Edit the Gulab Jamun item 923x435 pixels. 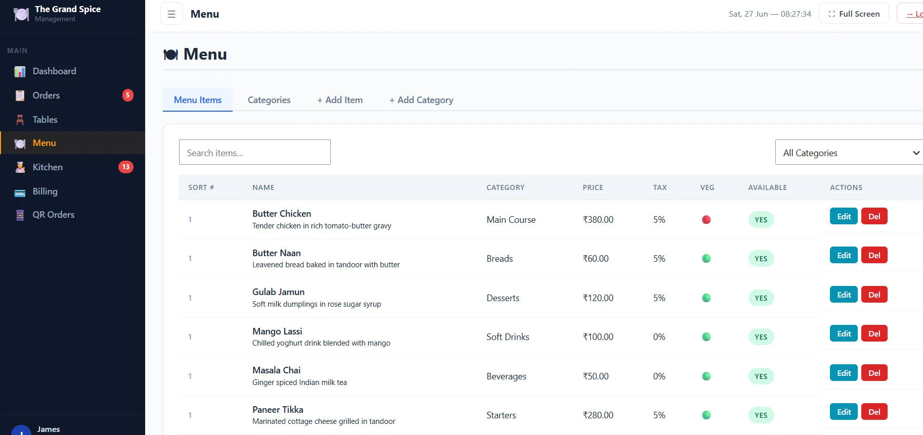coord(844,295)
